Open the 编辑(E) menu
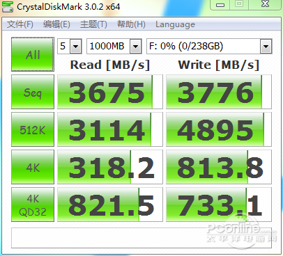 [x=56, y=24]
